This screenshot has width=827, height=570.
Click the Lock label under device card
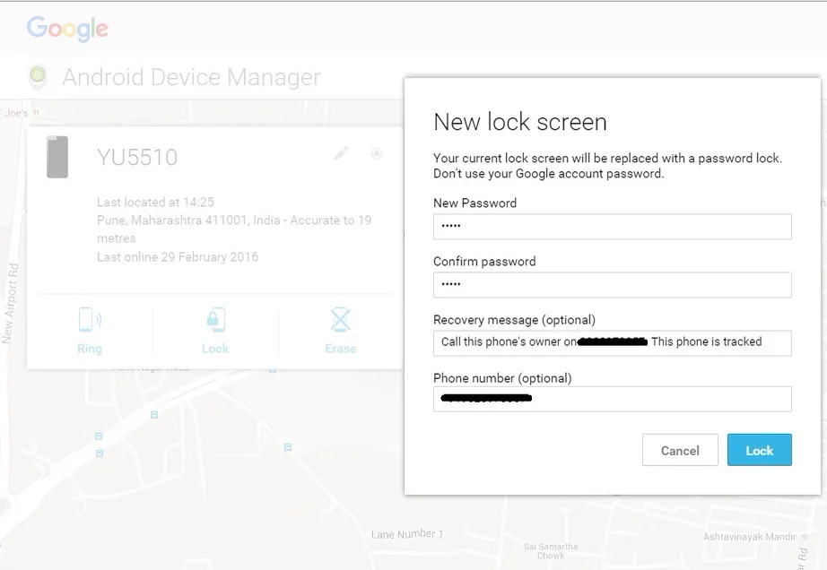click(x=215, y=349)
